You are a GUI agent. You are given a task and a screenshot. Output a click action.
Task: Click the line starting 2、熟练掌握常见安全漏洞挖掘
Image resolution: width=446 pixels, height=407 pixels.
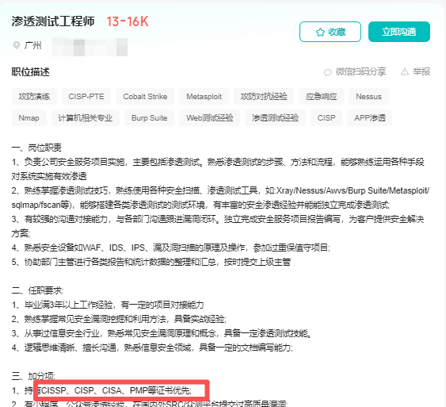click(x=119, y=319)
